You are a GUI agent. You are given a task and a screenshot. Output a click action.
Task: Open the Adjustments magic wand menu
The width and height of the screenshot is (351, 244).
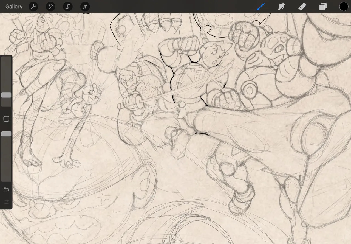(x=50, y=7)
